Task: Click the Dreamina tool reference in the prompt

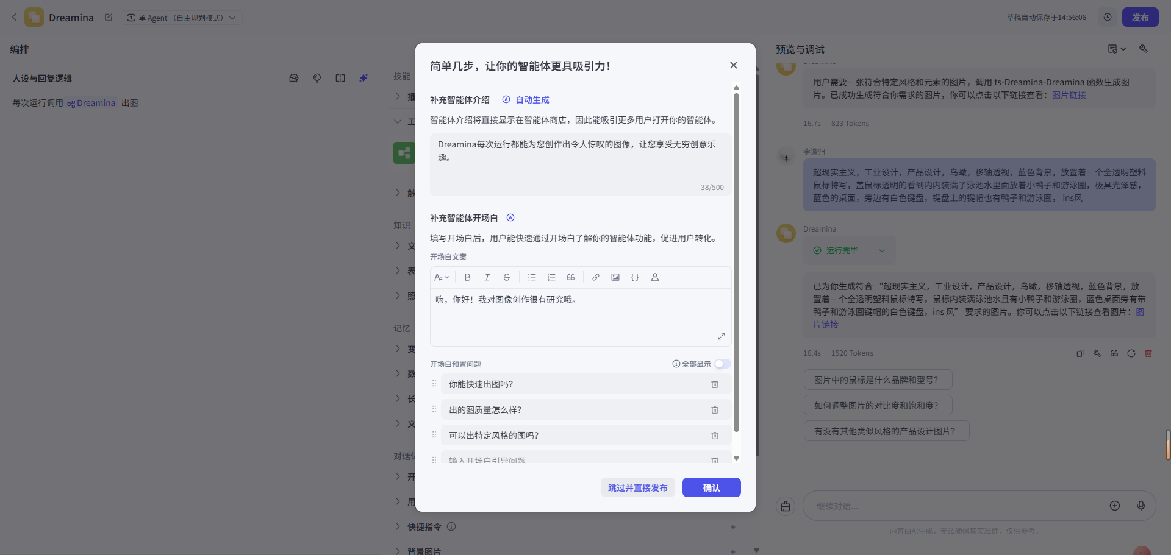Action: tap(91, 103)
